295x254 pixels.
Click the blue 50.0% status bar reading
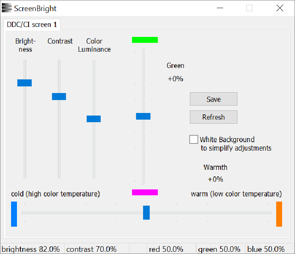click(267, 249)
